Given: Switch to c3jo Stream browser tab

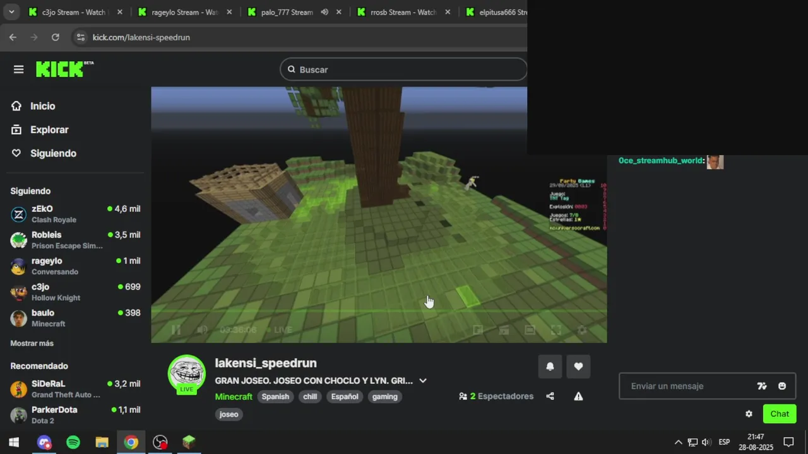Looking at the screenshot, I should point(74,12).
